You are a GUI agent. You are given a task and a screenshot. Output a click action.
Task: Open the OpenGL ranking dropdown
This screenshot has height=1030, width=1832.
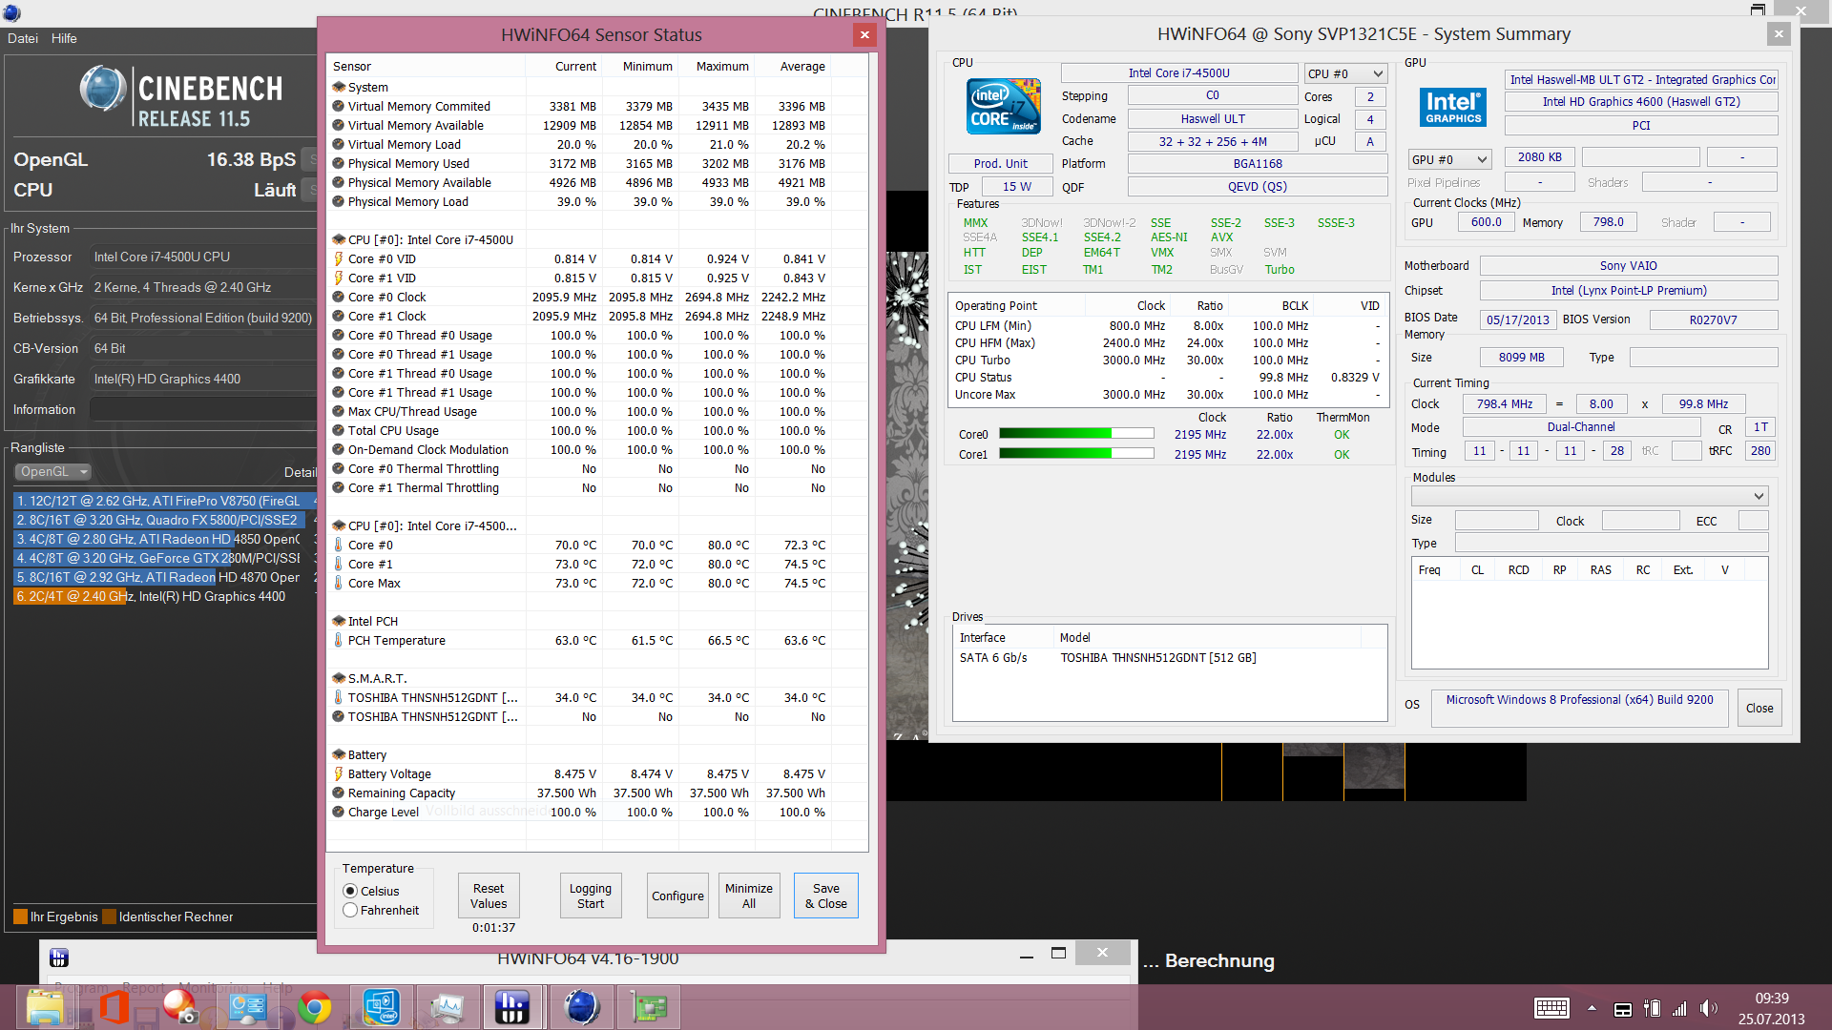coord(53,471)
